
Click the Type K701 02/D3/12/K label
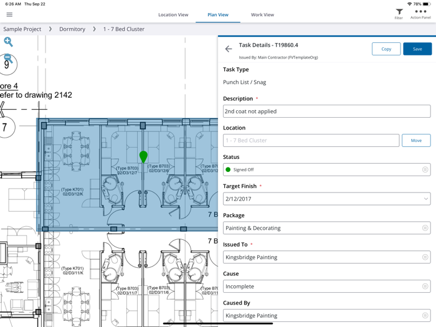point(72,192)
